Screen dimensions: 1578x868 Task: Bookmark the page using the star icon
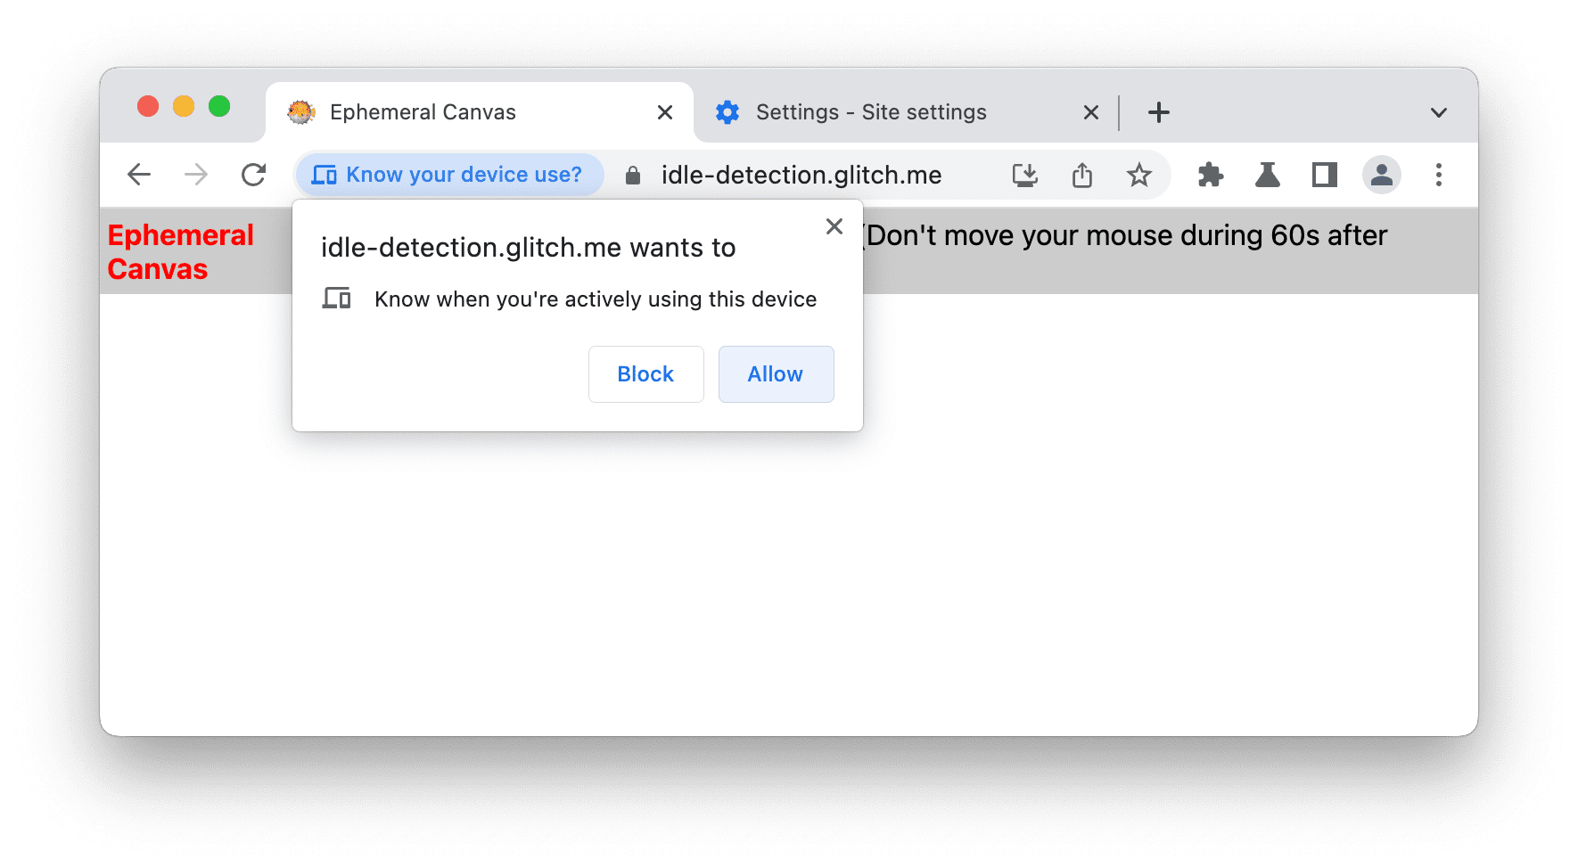click(x=1138, y=175)
